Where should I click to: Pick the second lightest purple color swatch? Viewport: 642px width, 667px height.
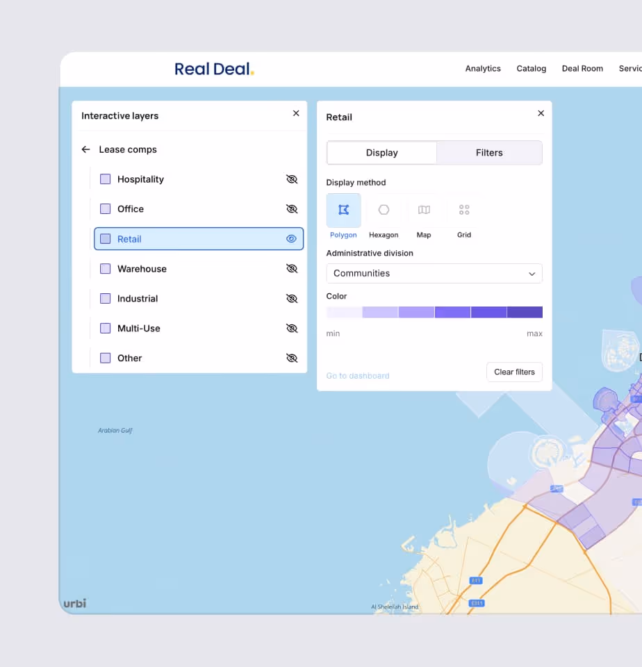click(x=380, y=312)
